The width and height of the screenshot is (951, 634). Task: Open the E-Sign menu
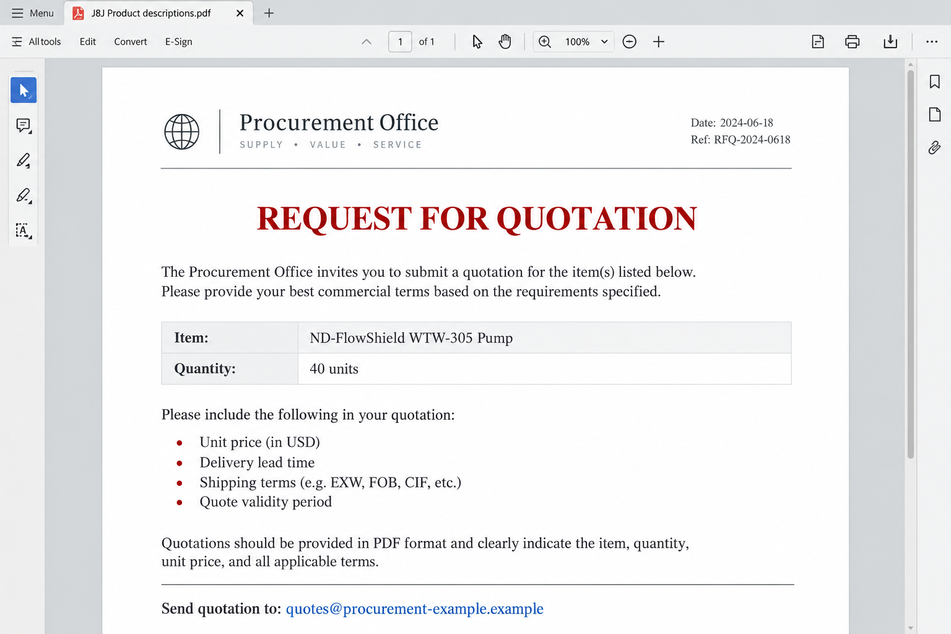point(179,41)
